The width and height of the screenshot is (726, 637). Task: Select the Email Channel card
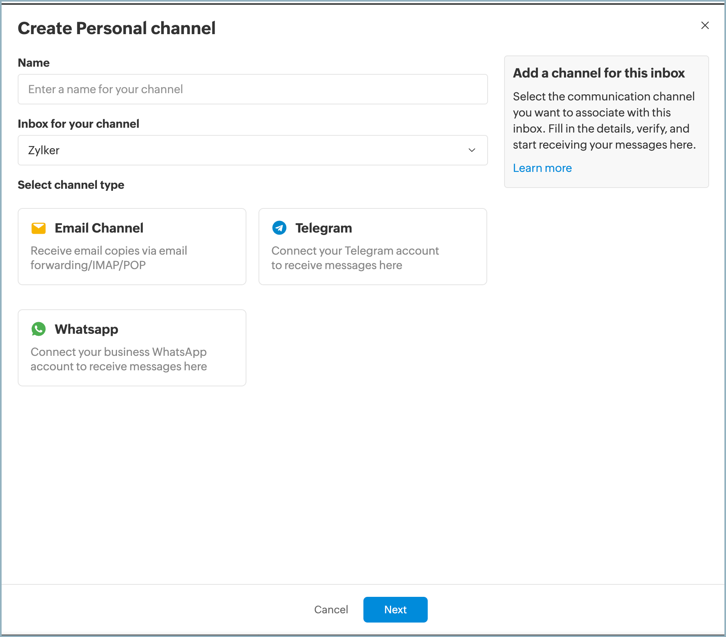tap(132, 247)
